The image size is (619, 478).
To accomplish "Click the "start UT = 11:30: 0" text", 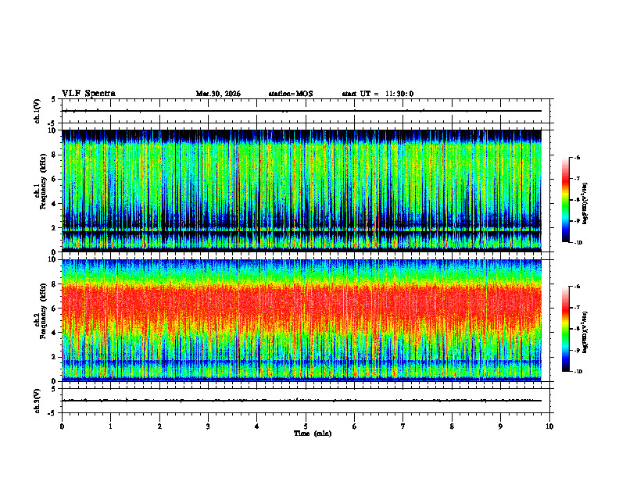I will (x=377, y=94).
